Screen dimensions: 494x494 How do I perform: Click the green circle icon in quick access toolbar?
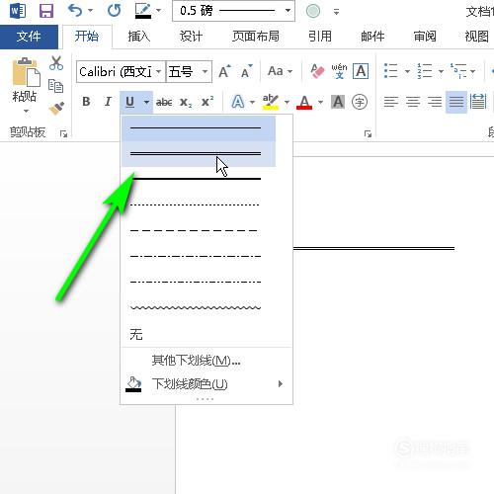(x=313, y=11)
